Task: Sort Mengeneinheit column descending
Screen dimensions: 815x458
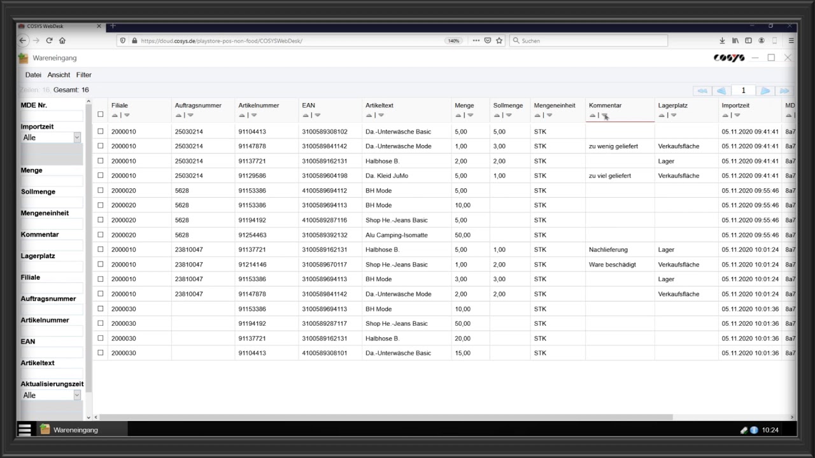Action: 549,115
